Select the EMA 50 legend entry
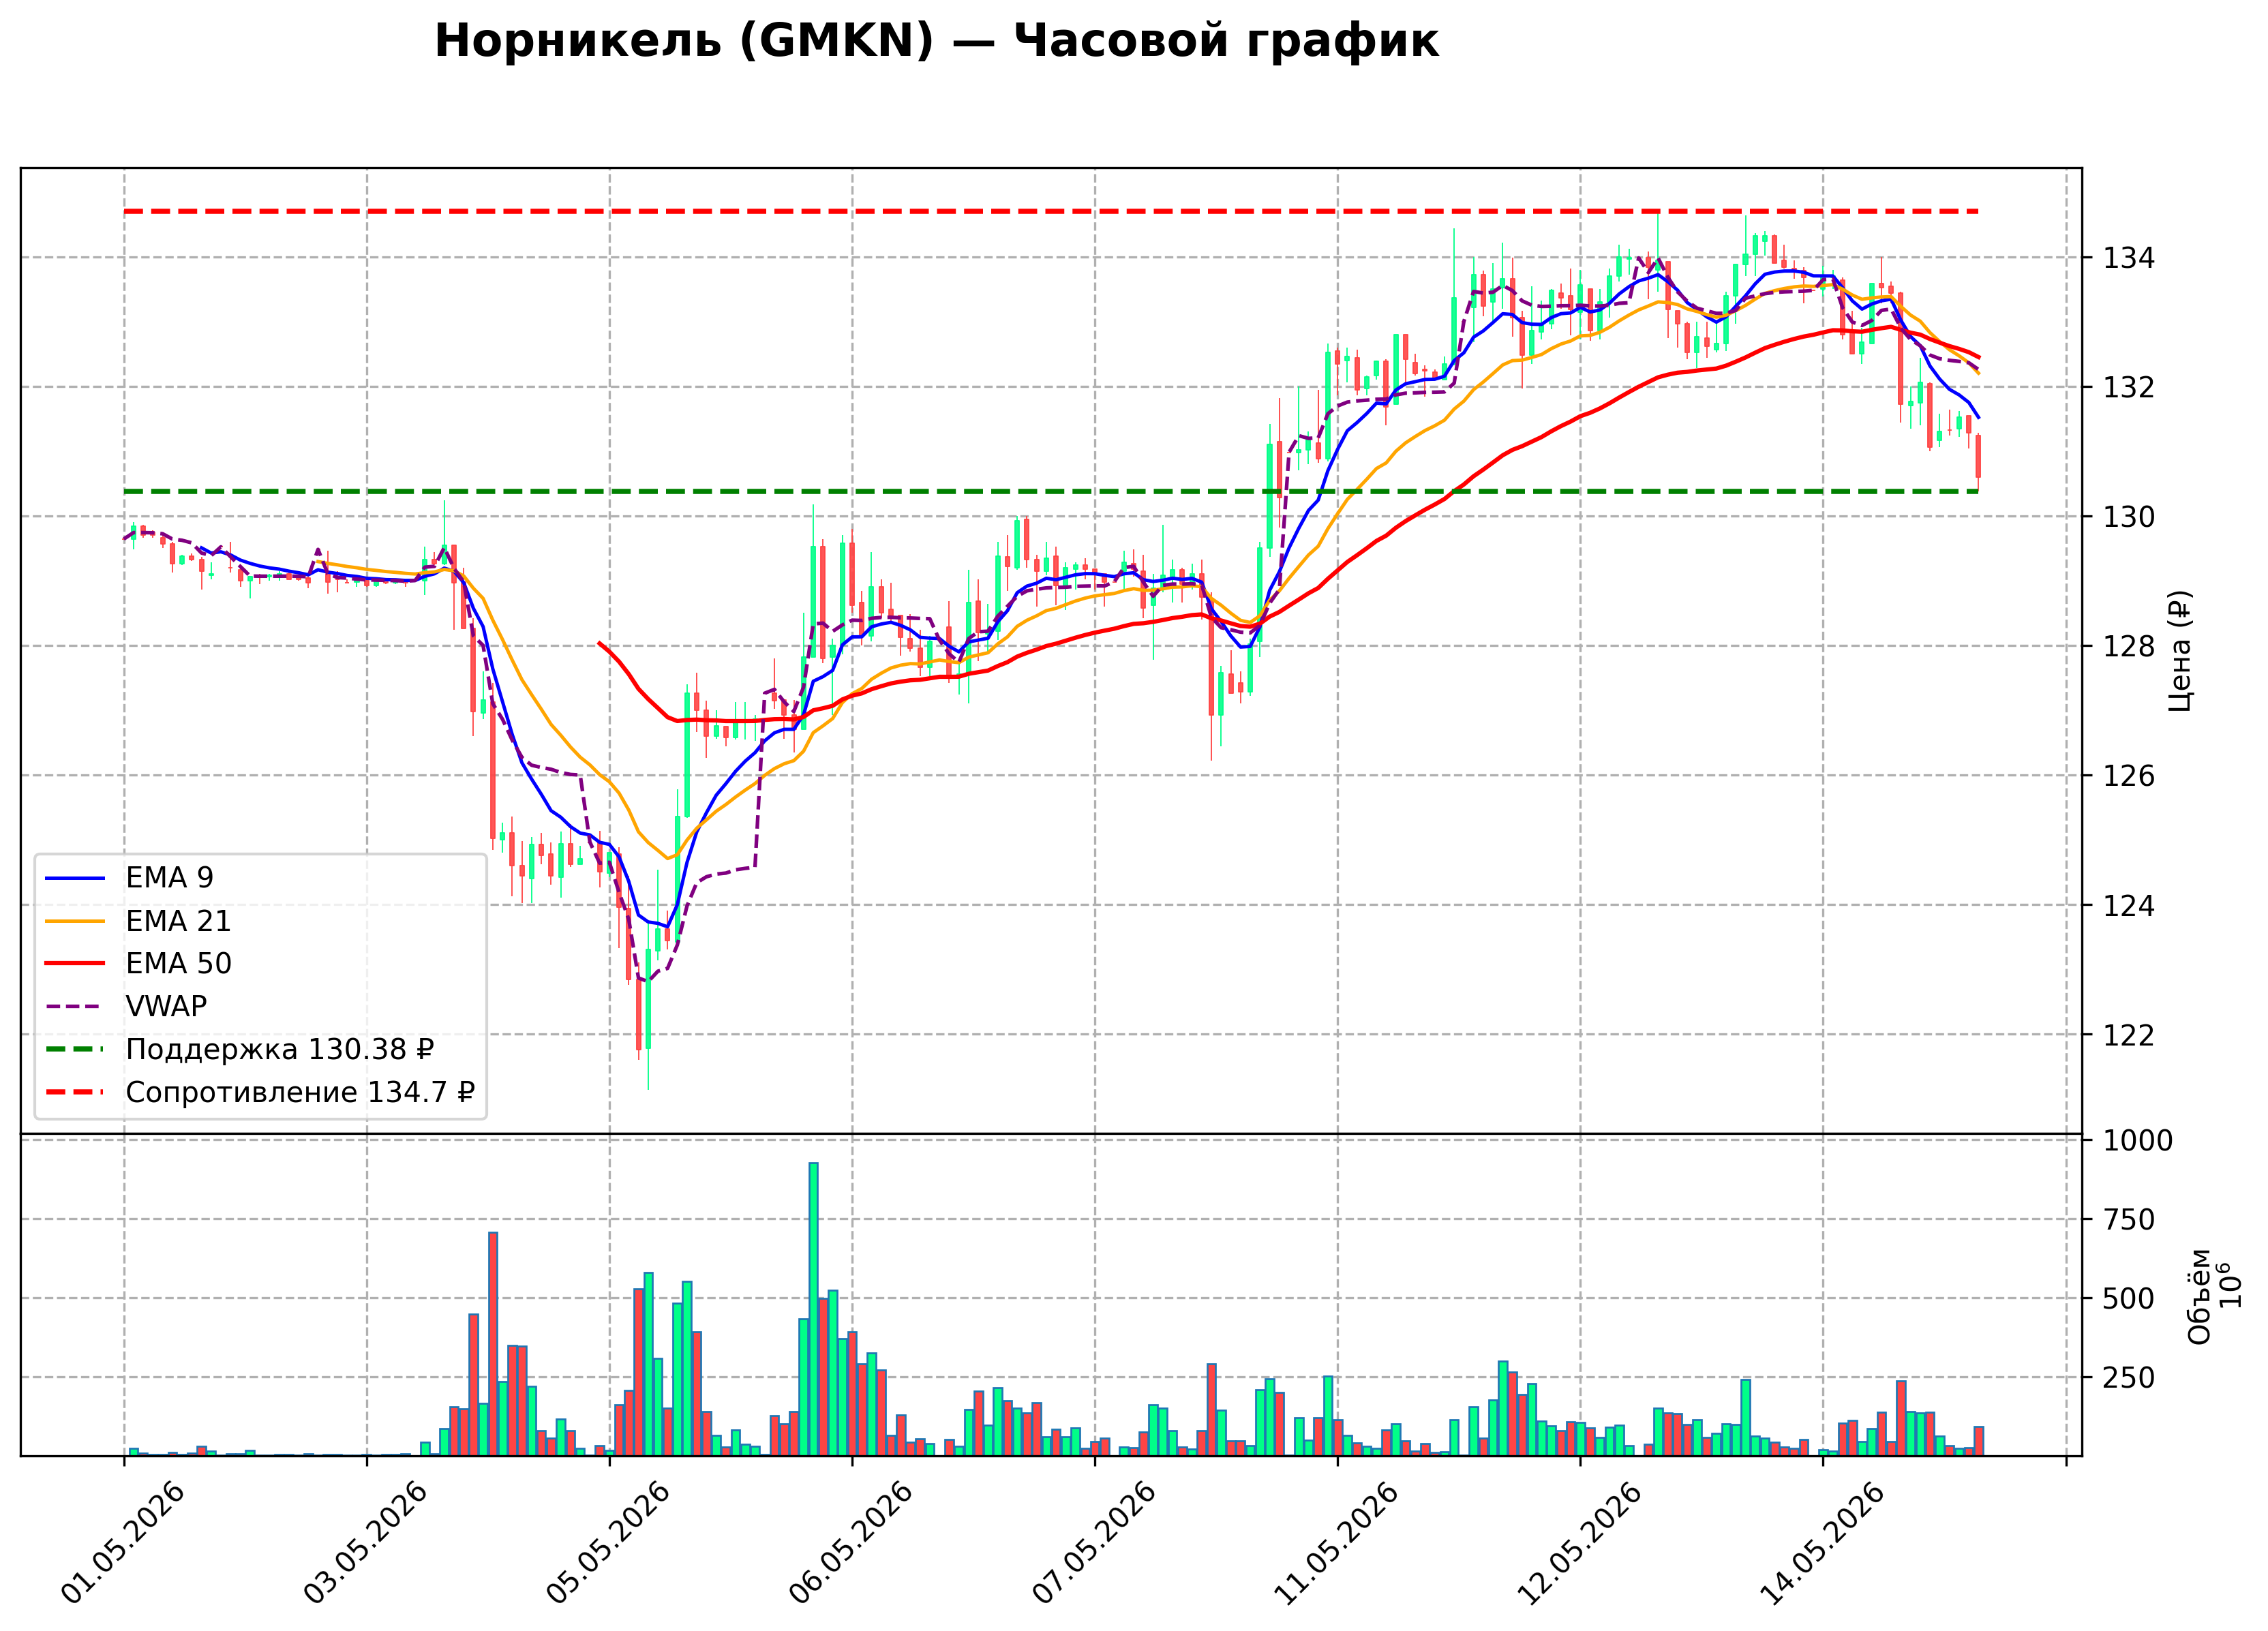This screenshot has height=1631, width=2268. pyautogui.click(x=138, y=963)
